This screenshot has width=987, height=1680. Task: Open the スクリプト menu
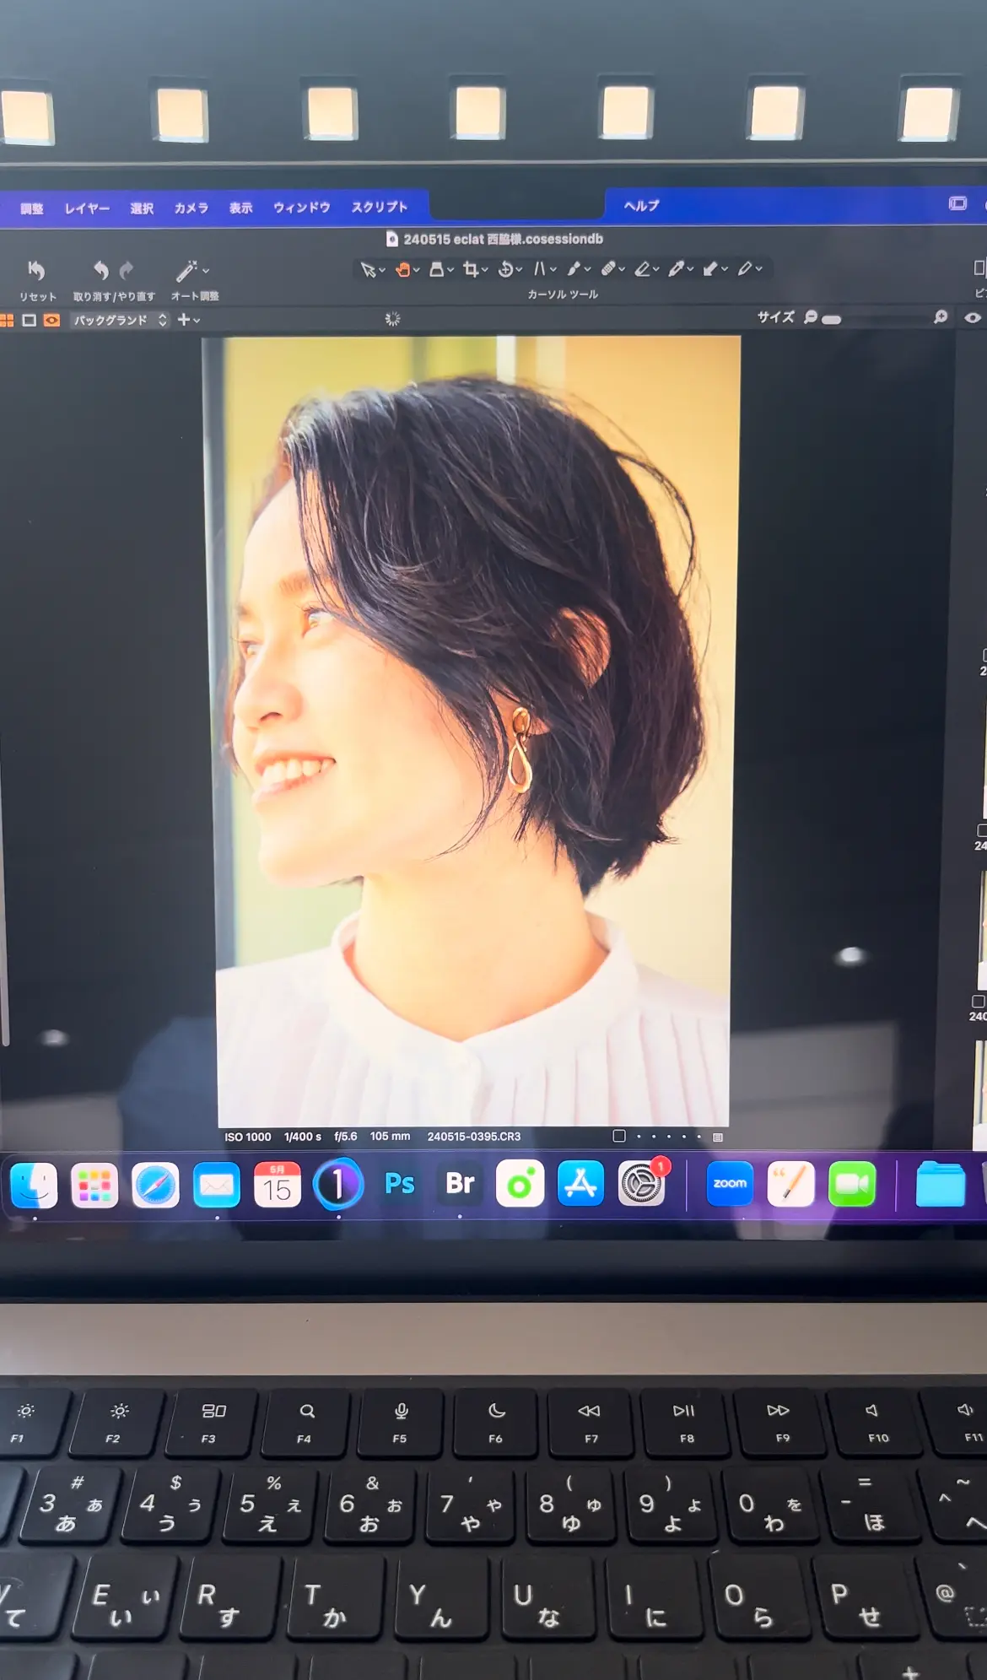[380, 207]
